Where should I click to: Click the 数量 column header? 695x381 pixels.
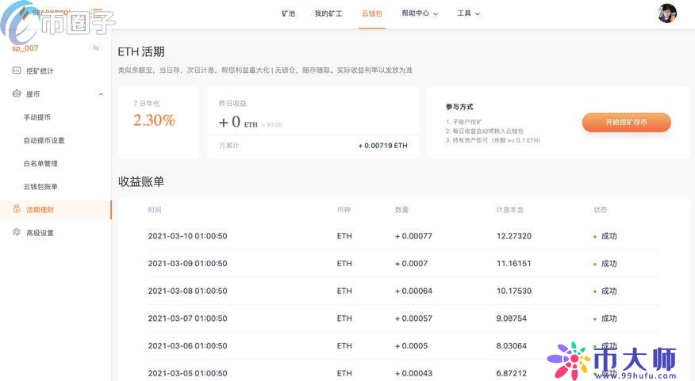(x=401, y=210)
